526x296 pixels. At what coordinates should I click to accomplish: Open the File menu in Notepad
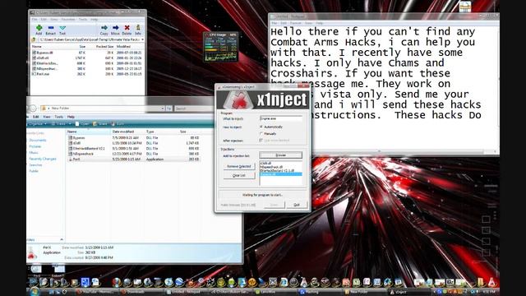click(x=275, y=23)
